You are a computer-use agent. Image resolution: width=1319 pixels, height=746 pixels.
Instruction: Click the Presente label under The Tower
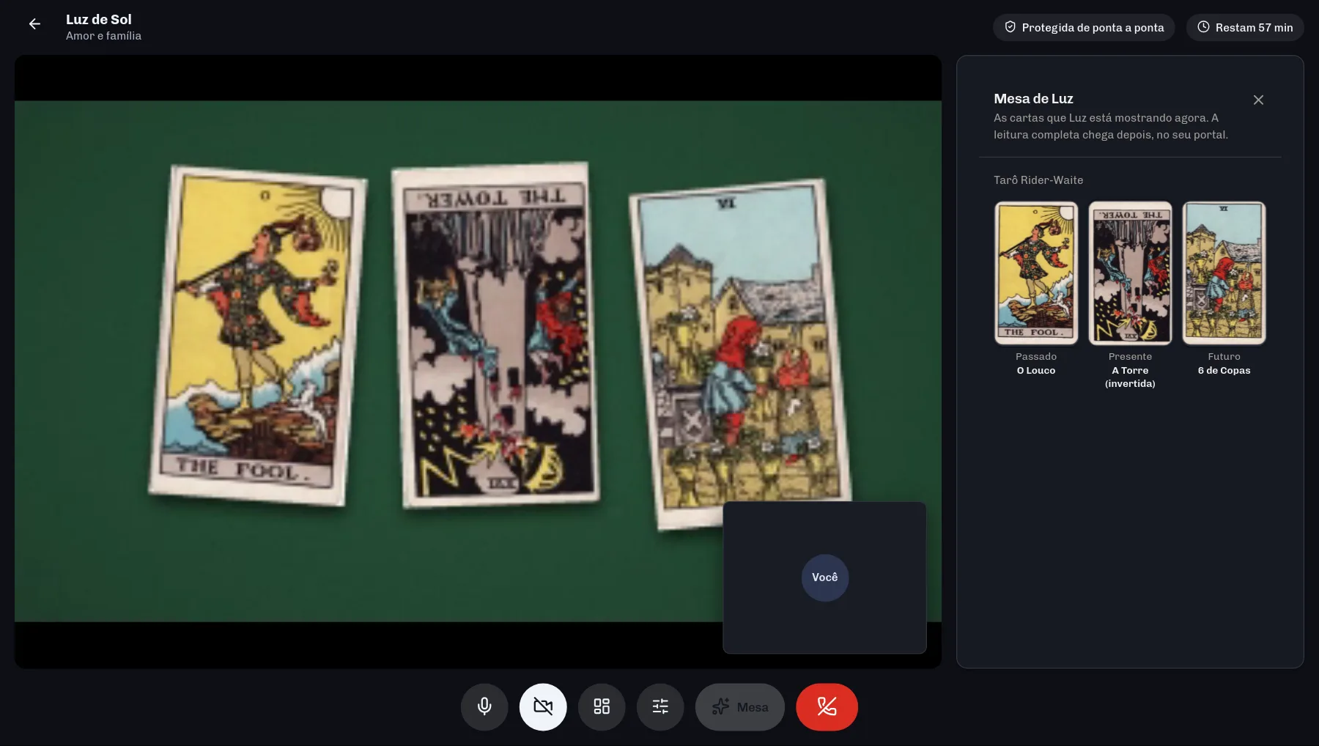tap(1130, 357)
